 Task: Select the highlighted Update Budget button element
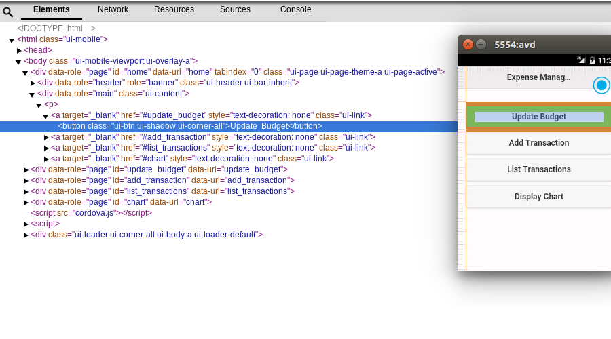pos(190,126)
